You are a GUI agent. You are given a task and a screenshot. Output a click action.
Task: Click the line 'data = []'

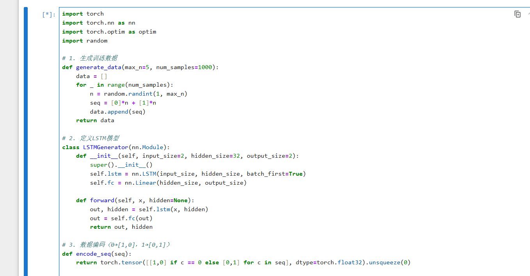click(91, 76)
